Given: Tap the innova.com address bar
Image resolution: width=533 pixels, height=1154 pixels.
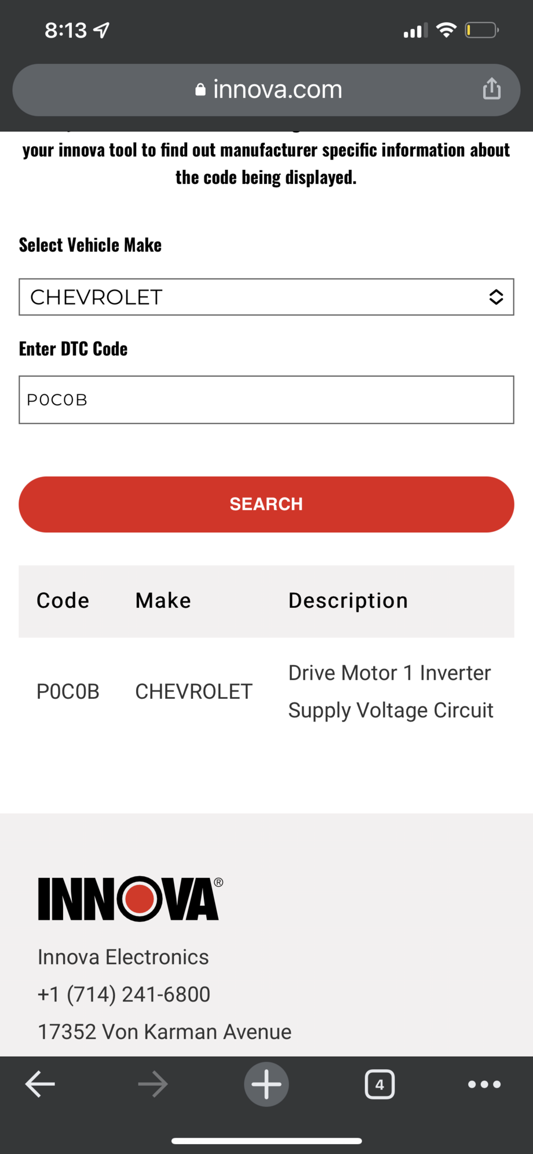Looking at the screenshot, I should (x=266, y=90).
